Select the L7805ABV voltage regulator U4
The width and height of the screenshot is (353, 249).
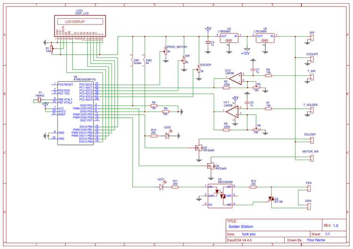point(229,38)
